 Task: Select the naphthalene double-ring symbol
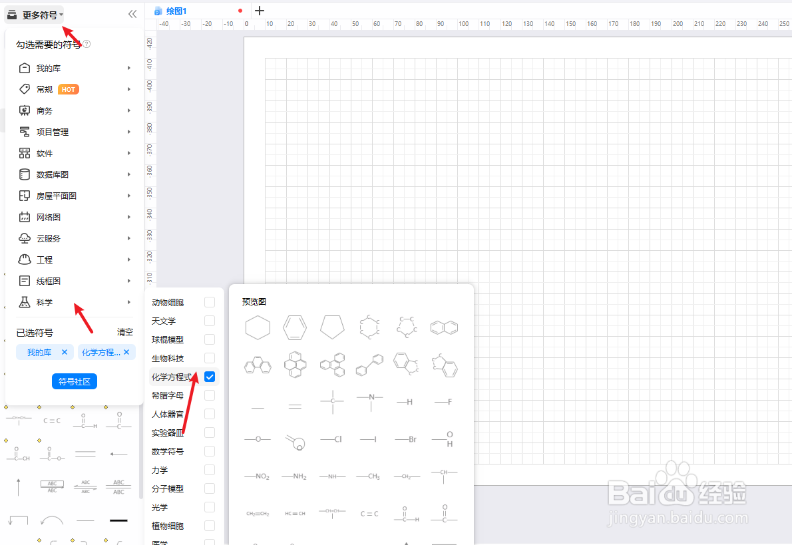coord(444,327)
